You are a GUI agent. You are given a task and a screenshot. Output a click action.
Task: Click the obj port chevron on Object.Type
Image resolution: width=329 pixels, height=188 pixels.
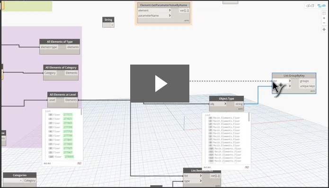coord(225,104)
